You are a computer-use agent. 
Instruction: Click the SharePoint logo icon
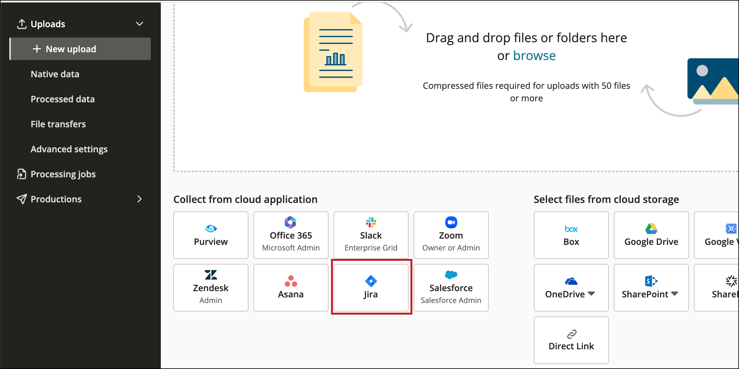(x=651, y=281)
